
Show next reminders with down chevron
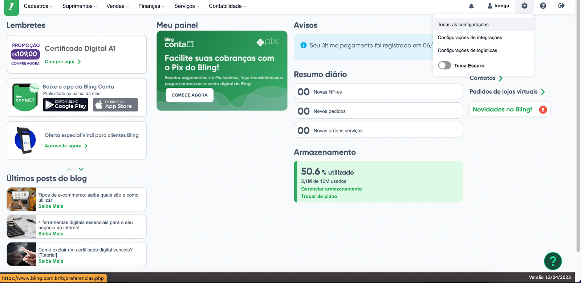click(x=81, y=169)
